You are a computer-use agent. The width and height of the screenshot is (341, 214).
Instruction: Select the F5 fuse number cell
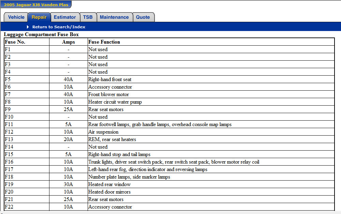coord(8,79)
